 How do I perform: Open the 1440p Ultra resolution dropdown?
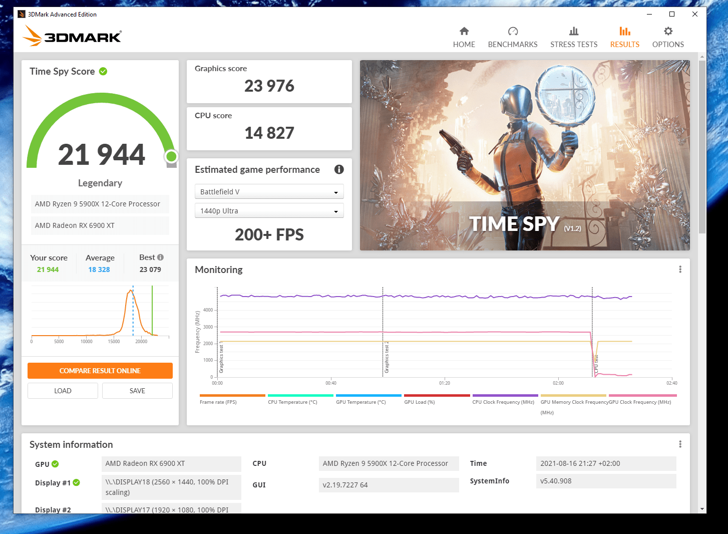click(x=269, y=211)
